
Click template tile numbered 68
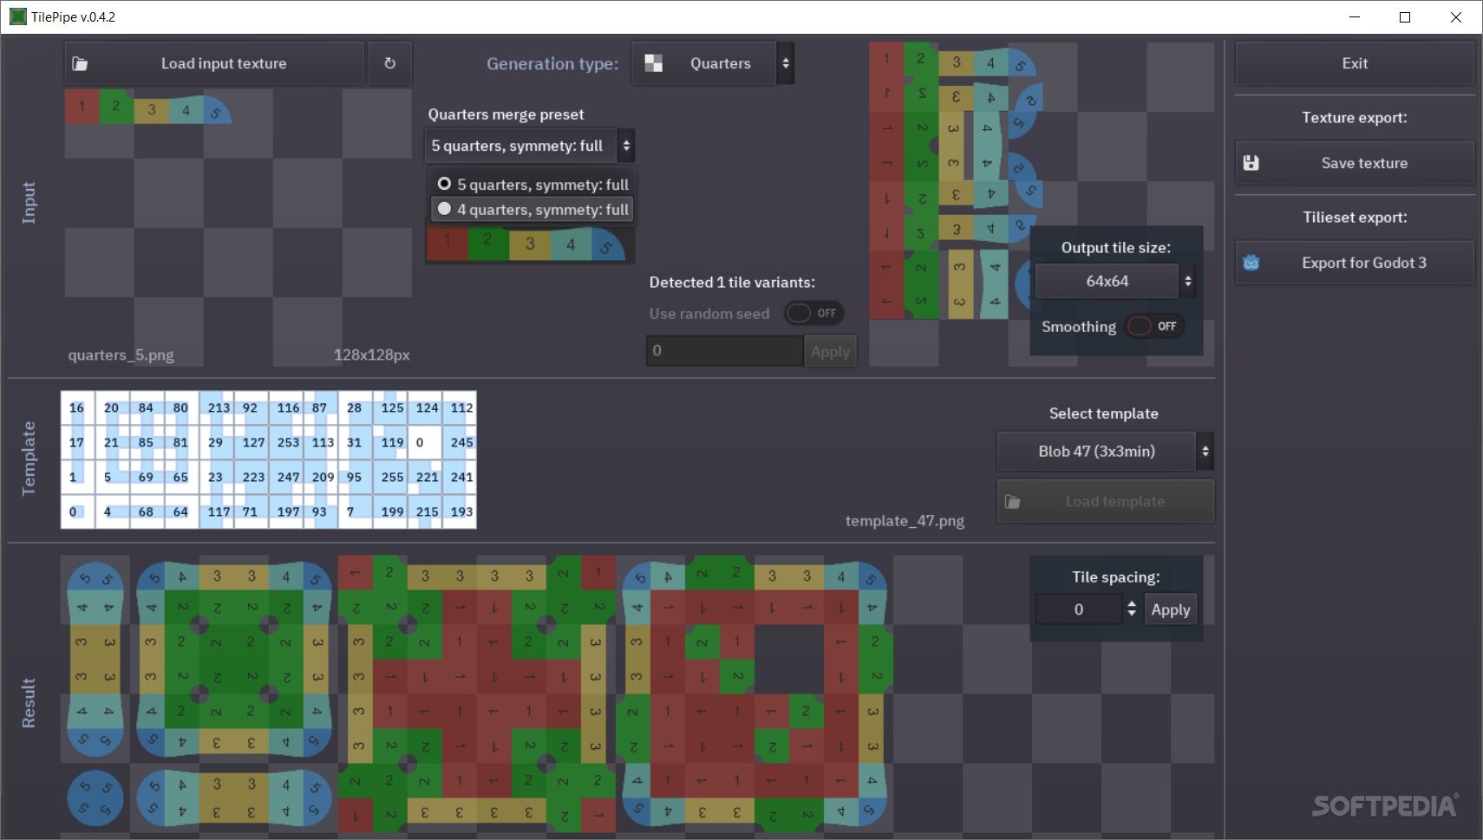(x=147, y=511)
